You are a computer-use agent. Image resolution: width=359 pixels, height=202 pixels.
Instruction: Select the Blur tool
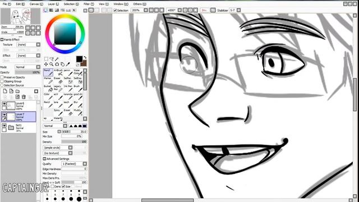click(x=78, y=104)
